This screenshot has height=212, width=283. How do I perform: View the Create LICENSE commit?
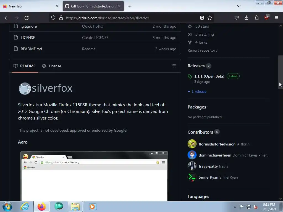[x=95, y=38]
